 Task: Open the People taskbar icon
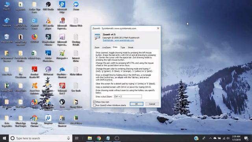pos(204,138)
